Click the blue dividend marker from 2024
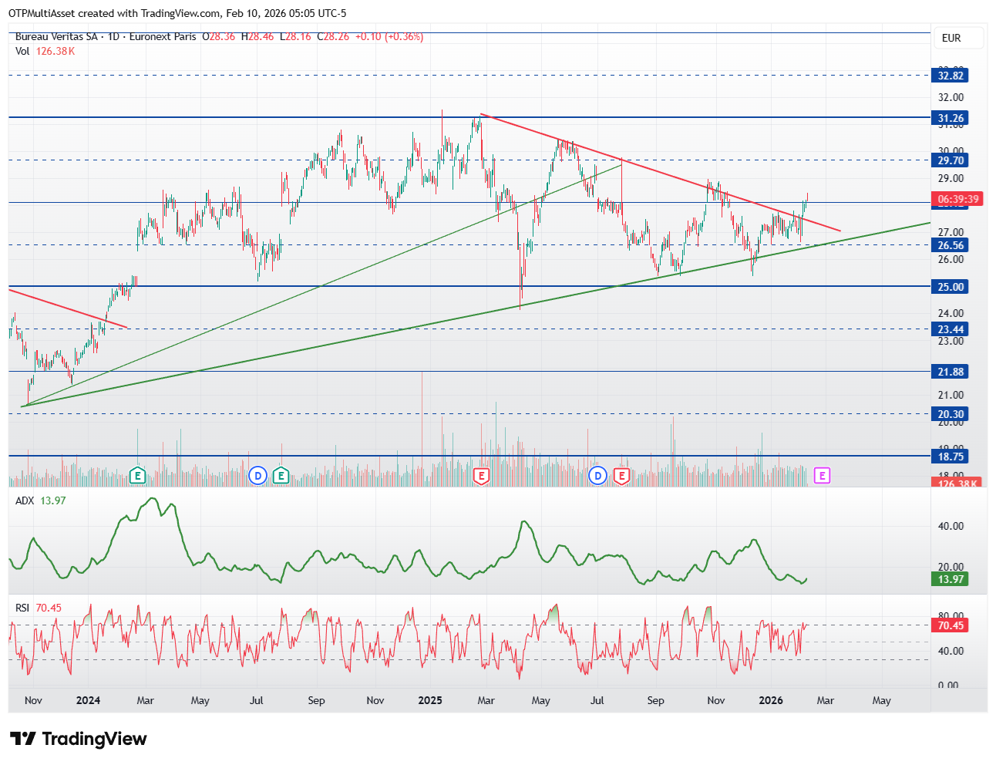Viewport: 996px width, 765px height. (x=258, y=476)
